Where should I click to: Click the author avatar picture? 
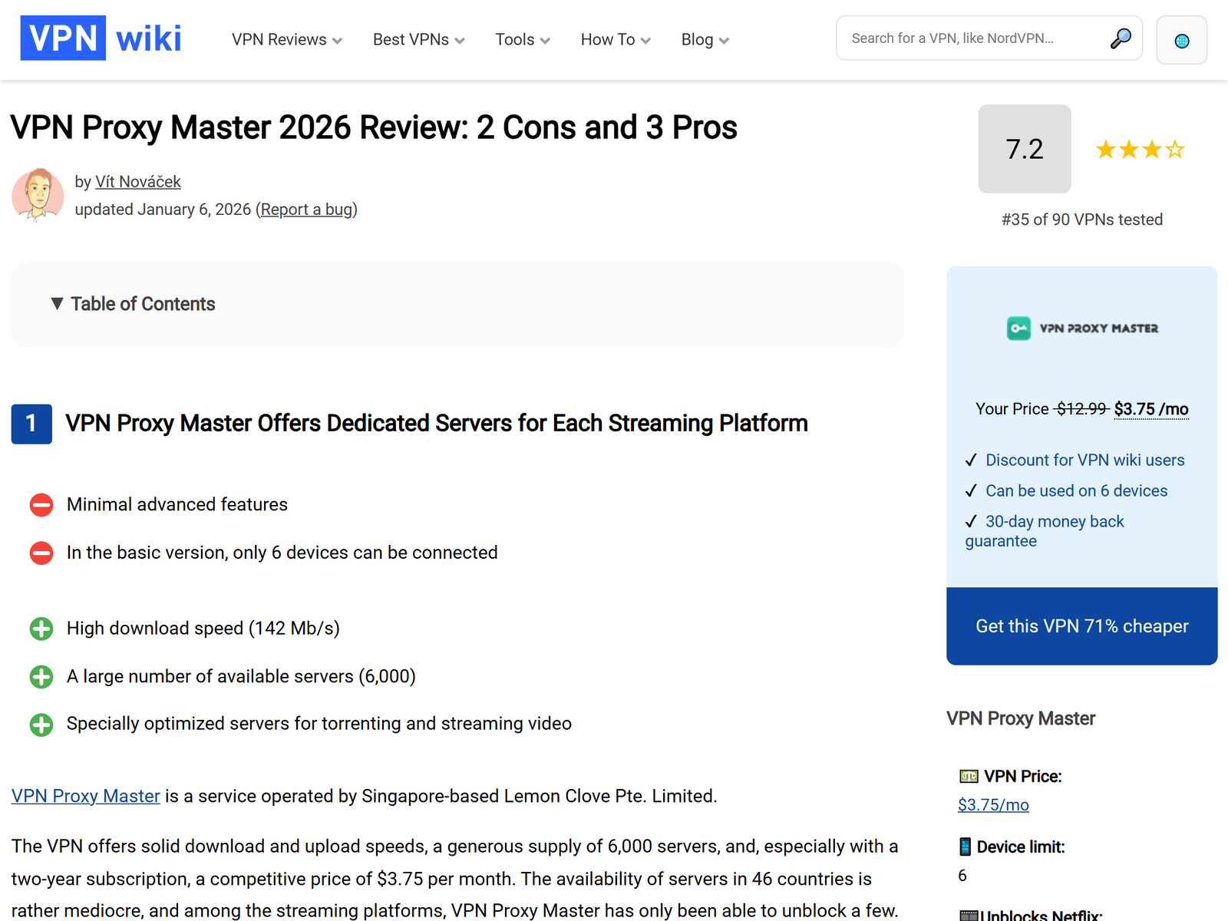38,195
